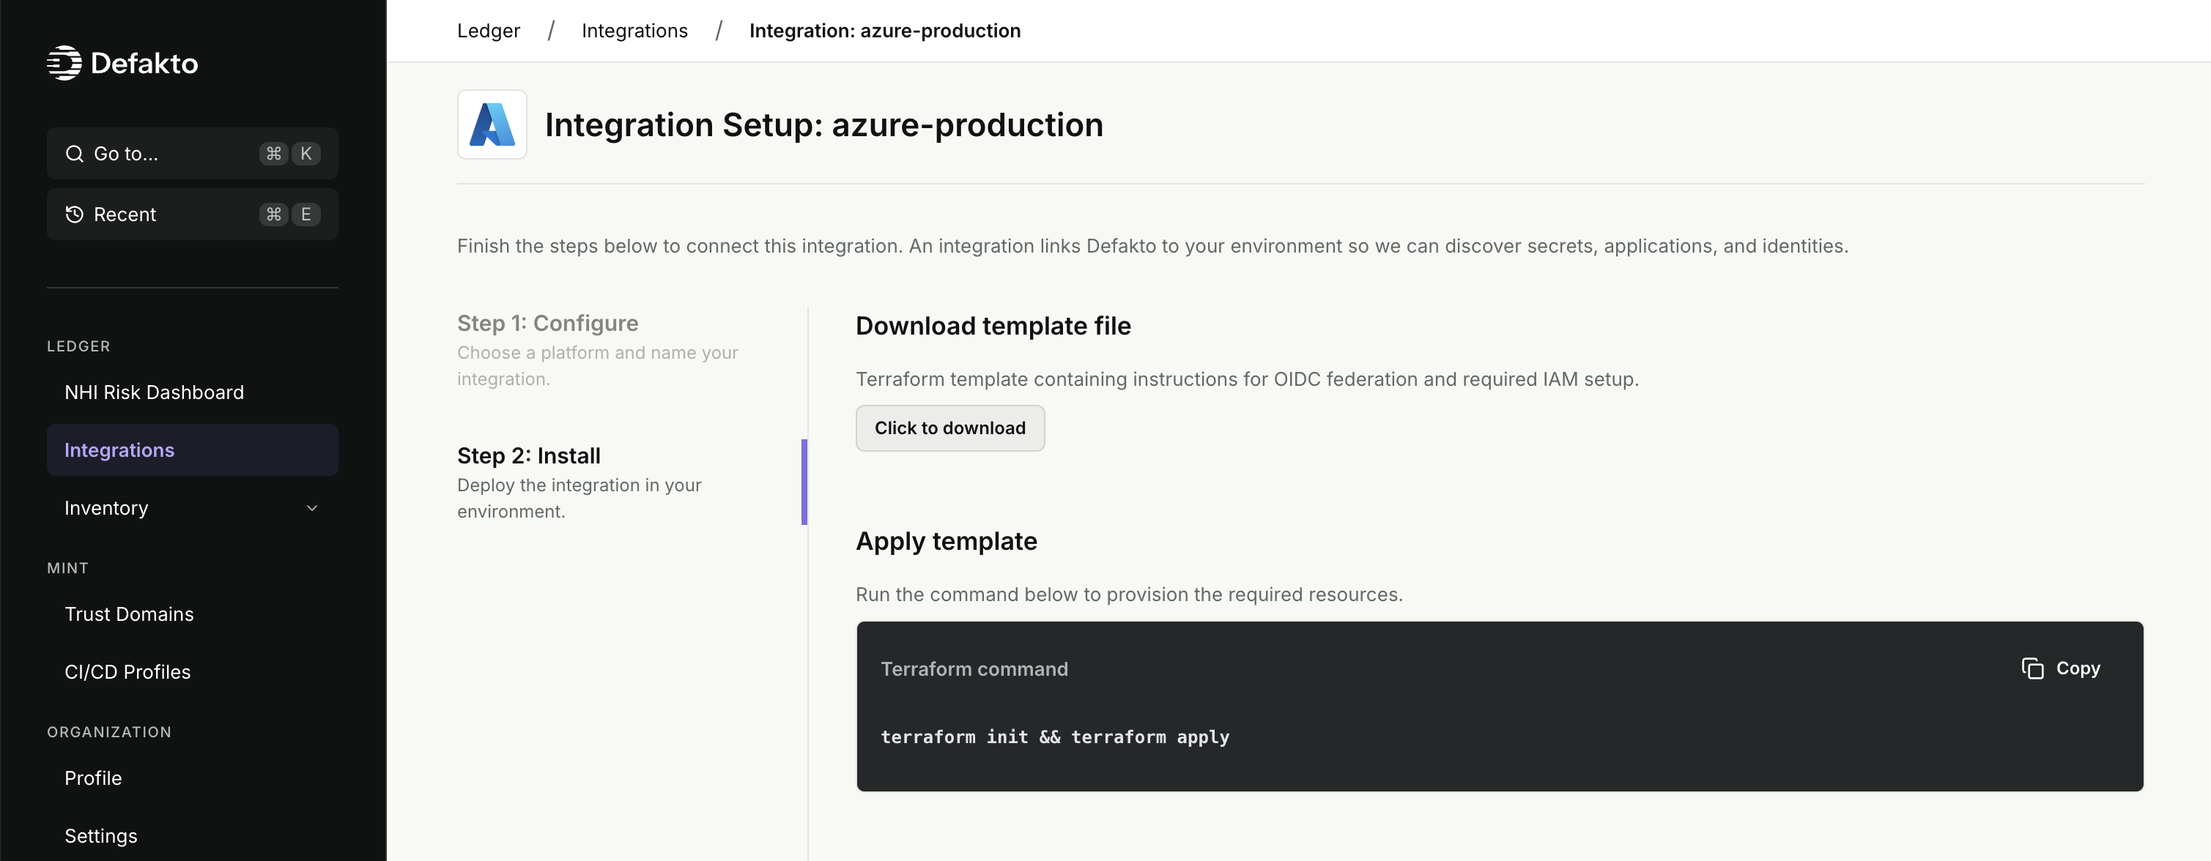Click the Terraform command label
Viewport: 2211px width, 861px height.
coord(974,669)
